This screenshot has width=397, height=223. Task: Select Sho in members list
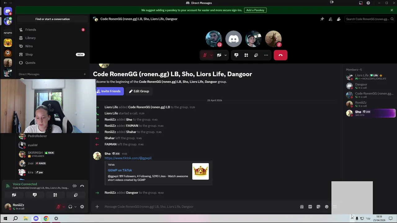(x=371, y=113)
